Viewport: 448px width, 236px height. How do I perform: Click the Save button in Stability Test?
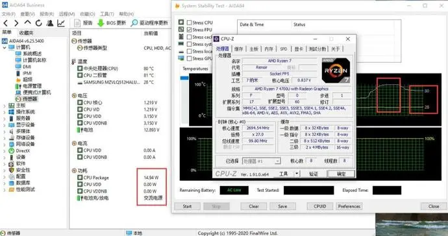[282, 206]
